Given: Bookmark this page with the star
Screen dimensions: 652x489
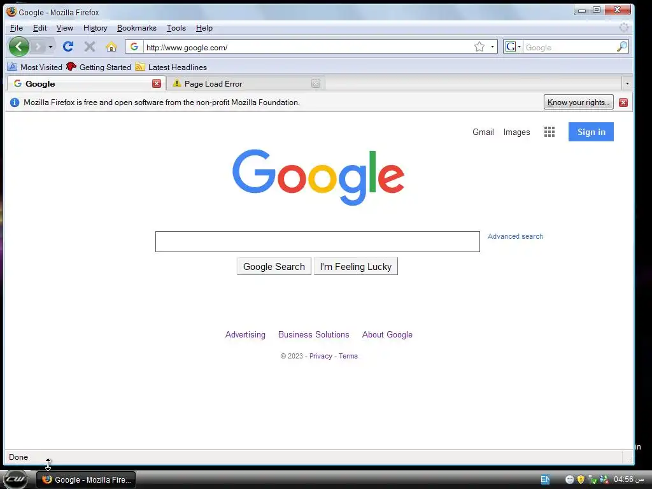Looking at the screenshot, I should pos(479,46).
